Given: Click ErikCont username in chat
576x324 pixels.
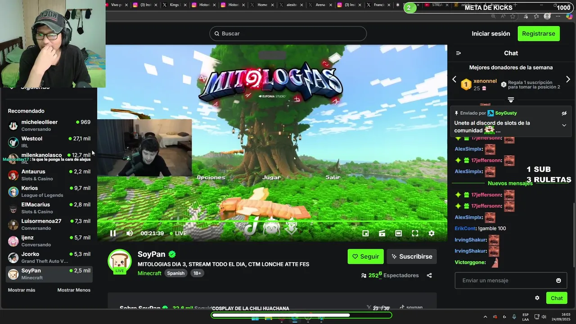Looking at the screenshot, I should point(465,229).
